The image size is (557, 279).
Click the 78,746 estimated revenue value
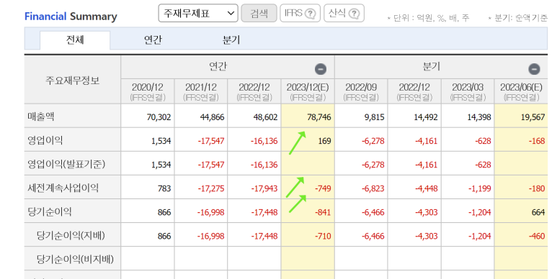coord(319,117)
